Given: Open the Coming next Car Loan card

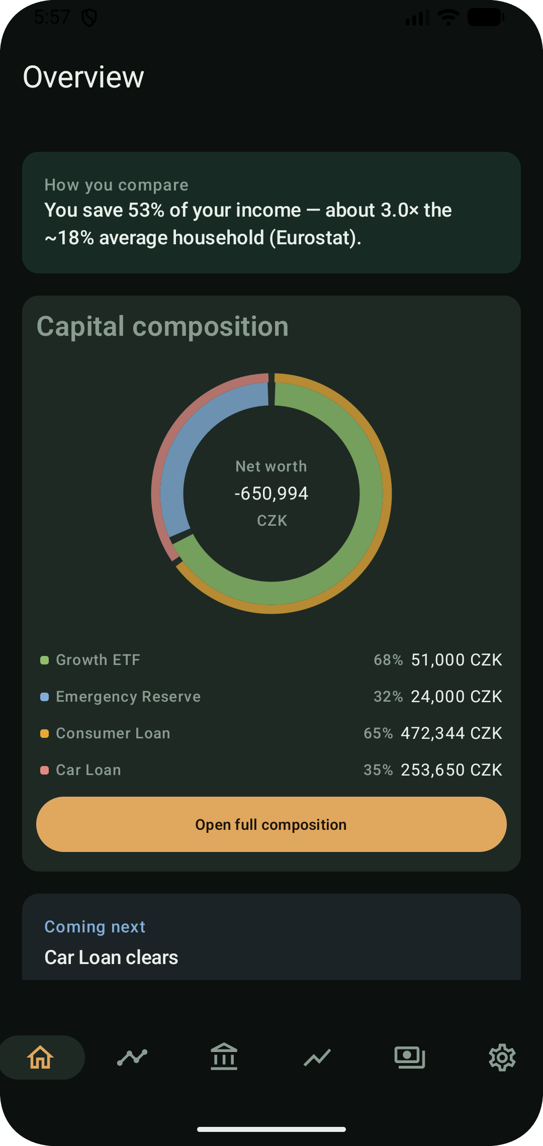Looking at the screenshot, I should coord(271,937).
